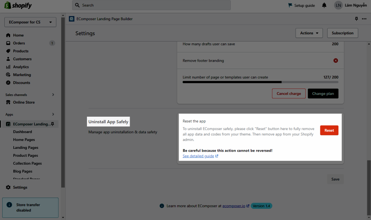
Task: Unpin EComposer via sidebar pin icon
Action: [x=53, y=124]
